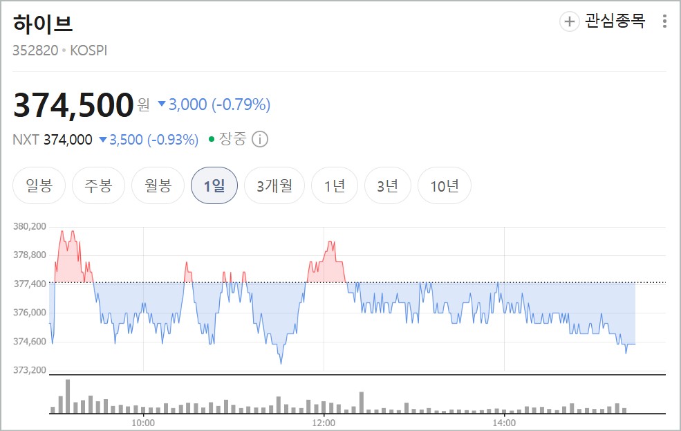This screenshot has height=431, width=681.
Task: Select the 3년 three-year chart tab
Action: [x=388, y=185]
